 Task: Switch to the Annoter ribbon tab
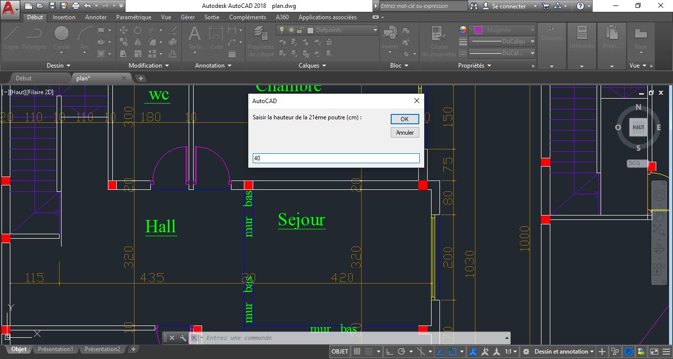96,17
